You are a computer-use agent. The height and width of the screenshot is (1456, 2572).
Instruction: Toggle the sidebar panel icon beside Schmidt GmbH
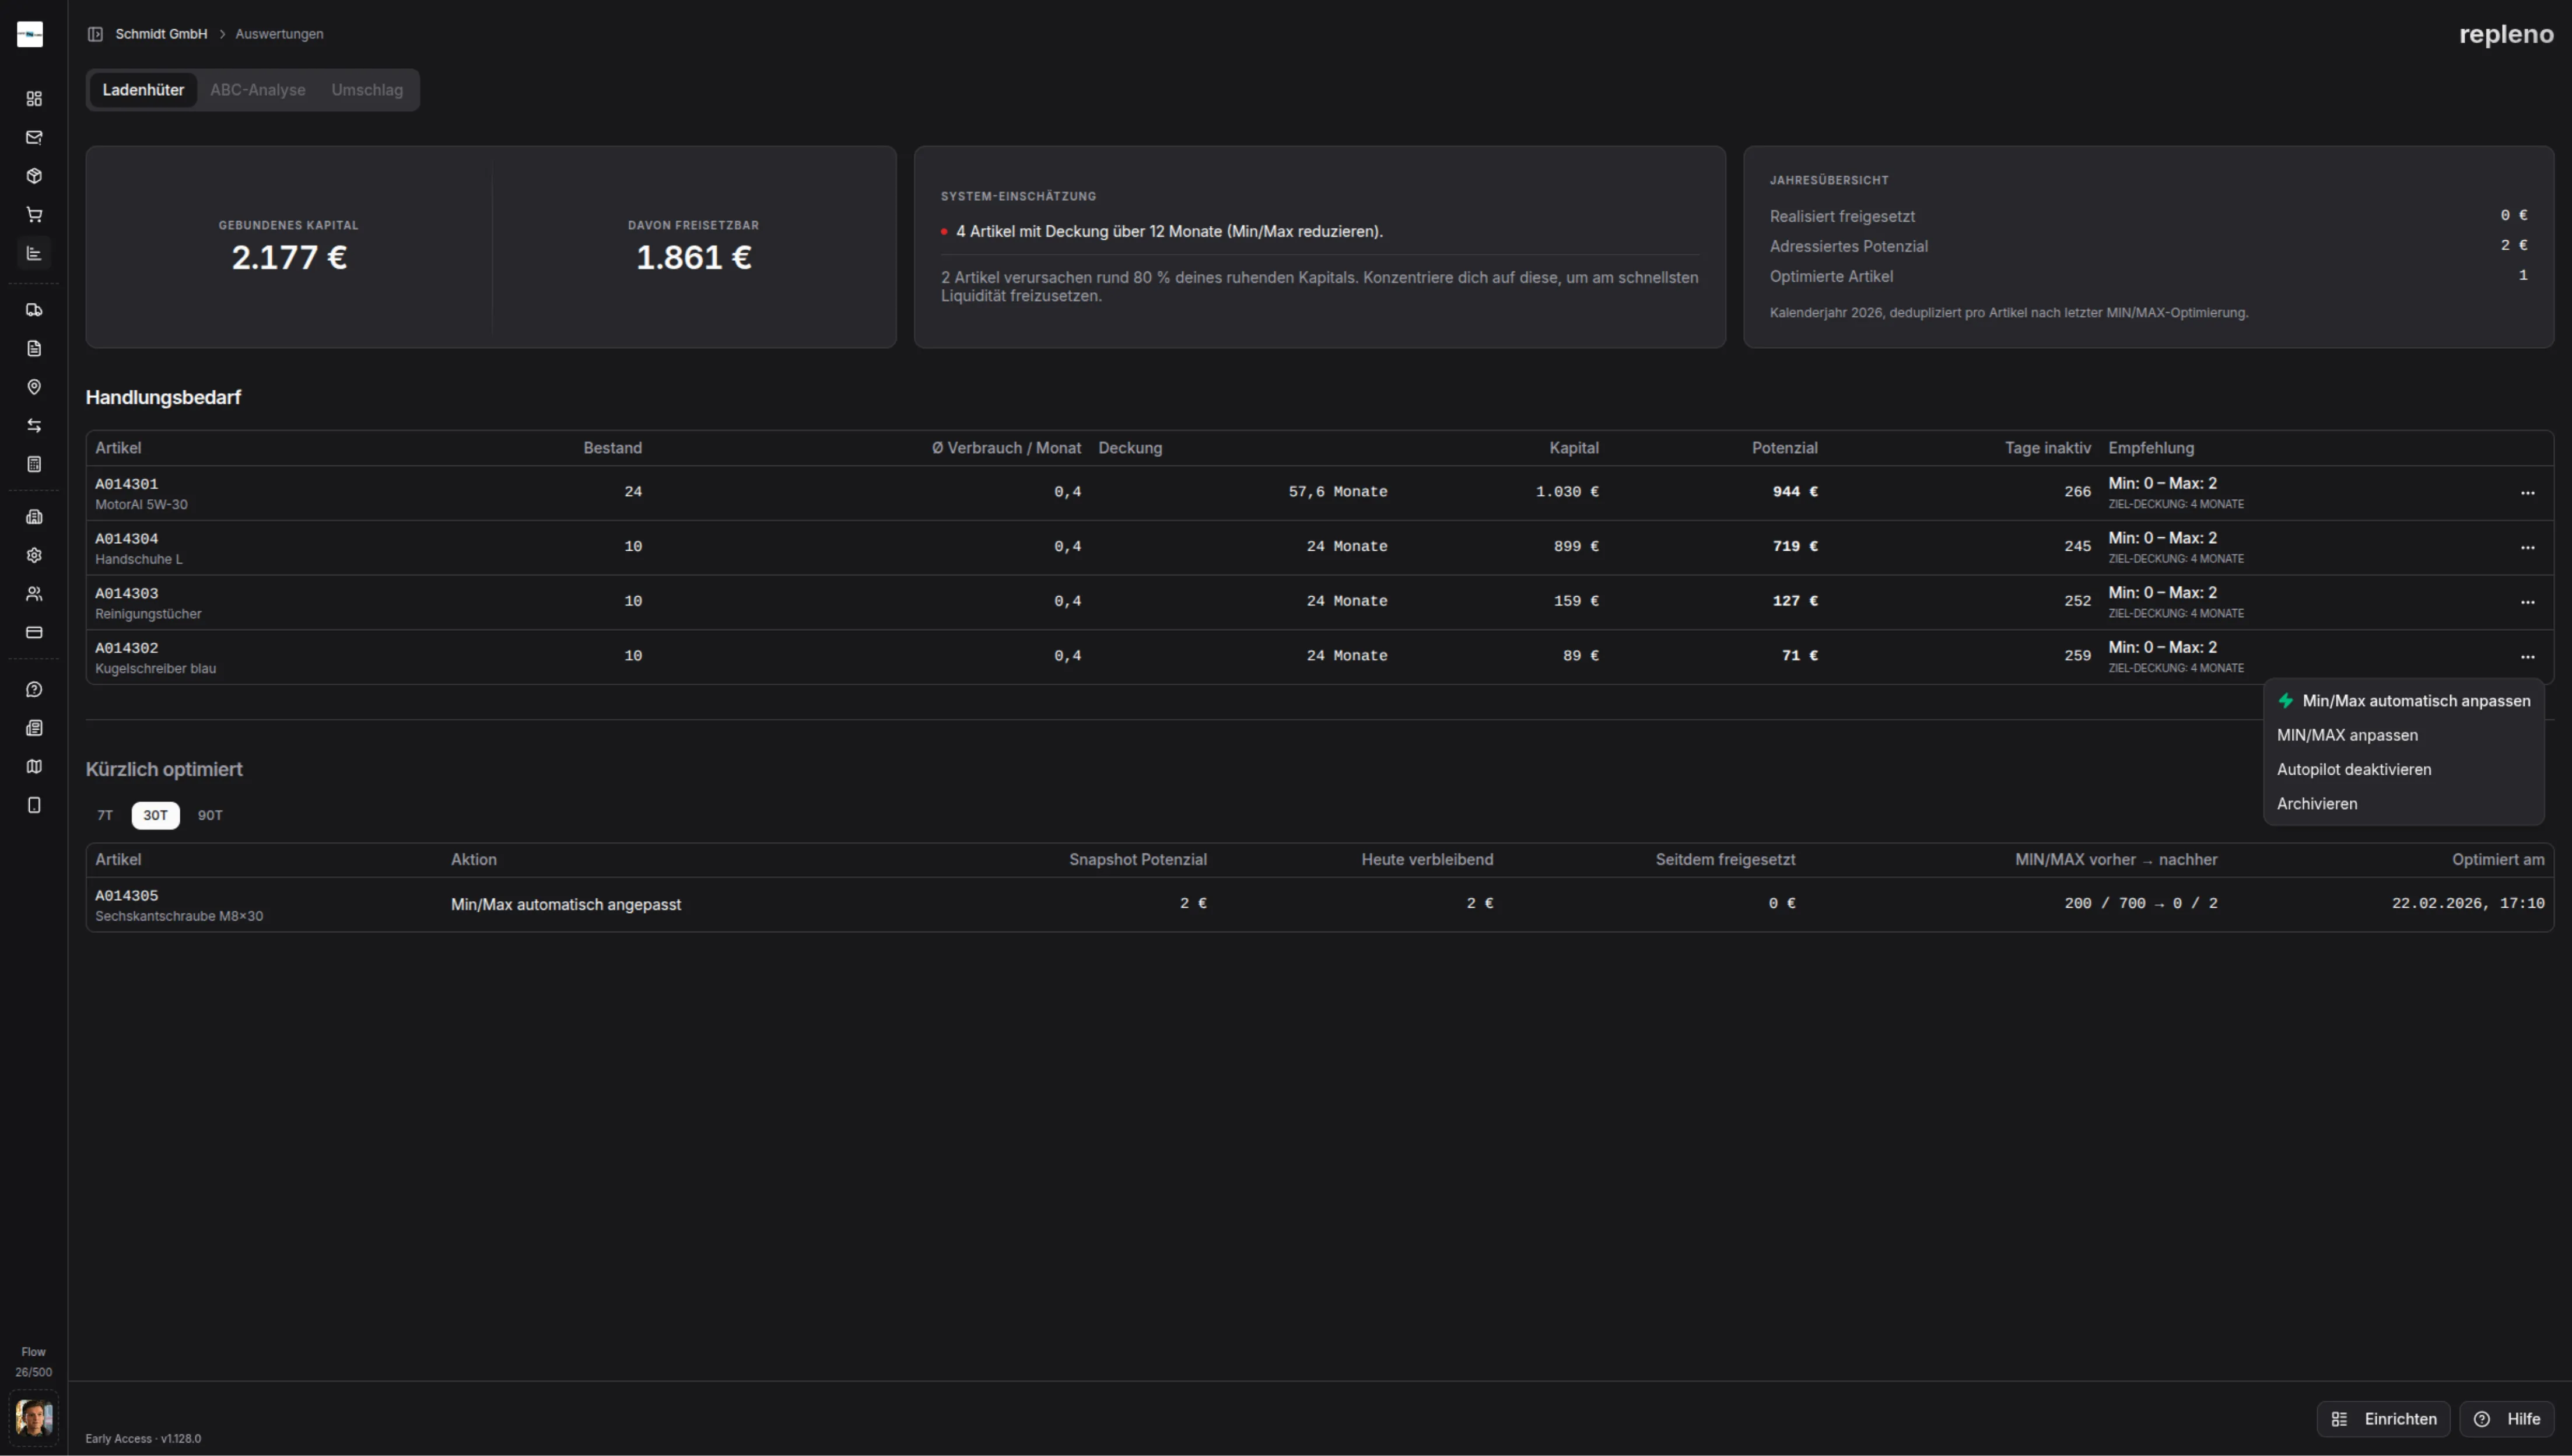[x=95, y=34]
